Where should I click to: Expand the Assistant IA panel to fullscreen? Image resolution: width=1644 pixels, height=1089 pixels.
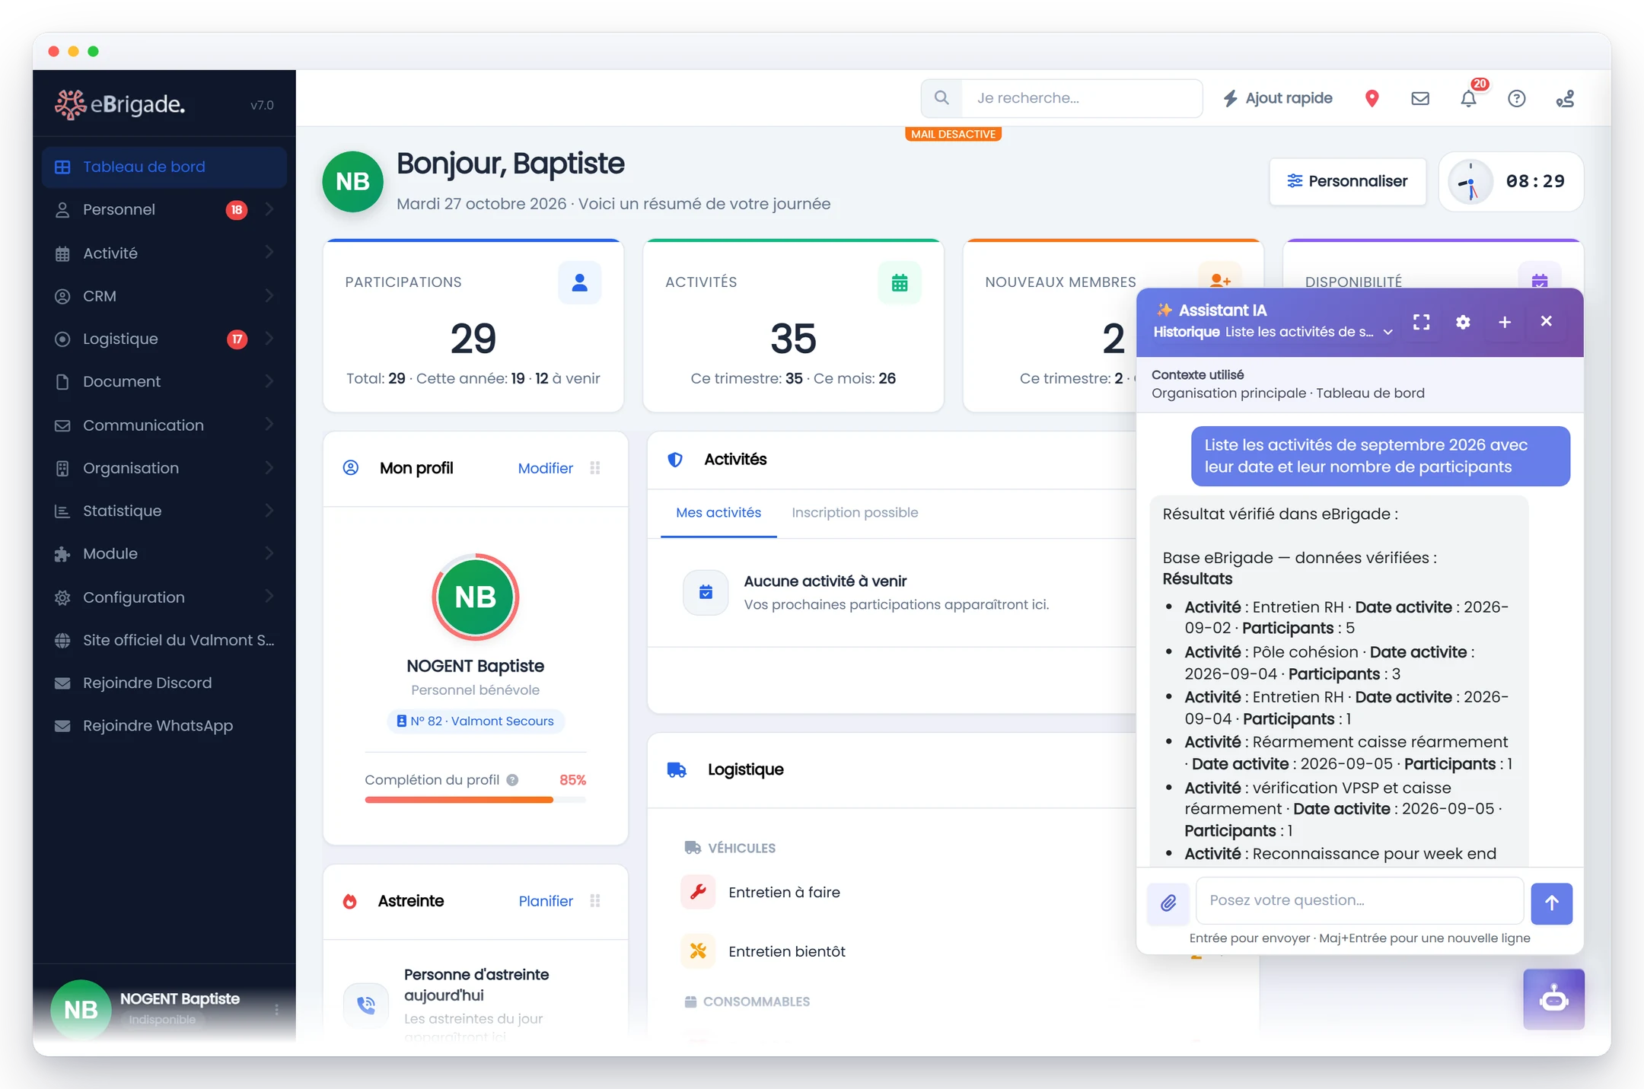click(1421, 322)
